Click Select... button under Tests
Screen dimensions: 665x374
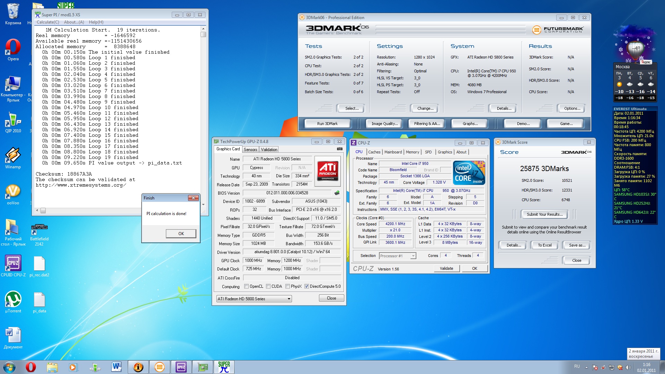(x=352, y=108)
